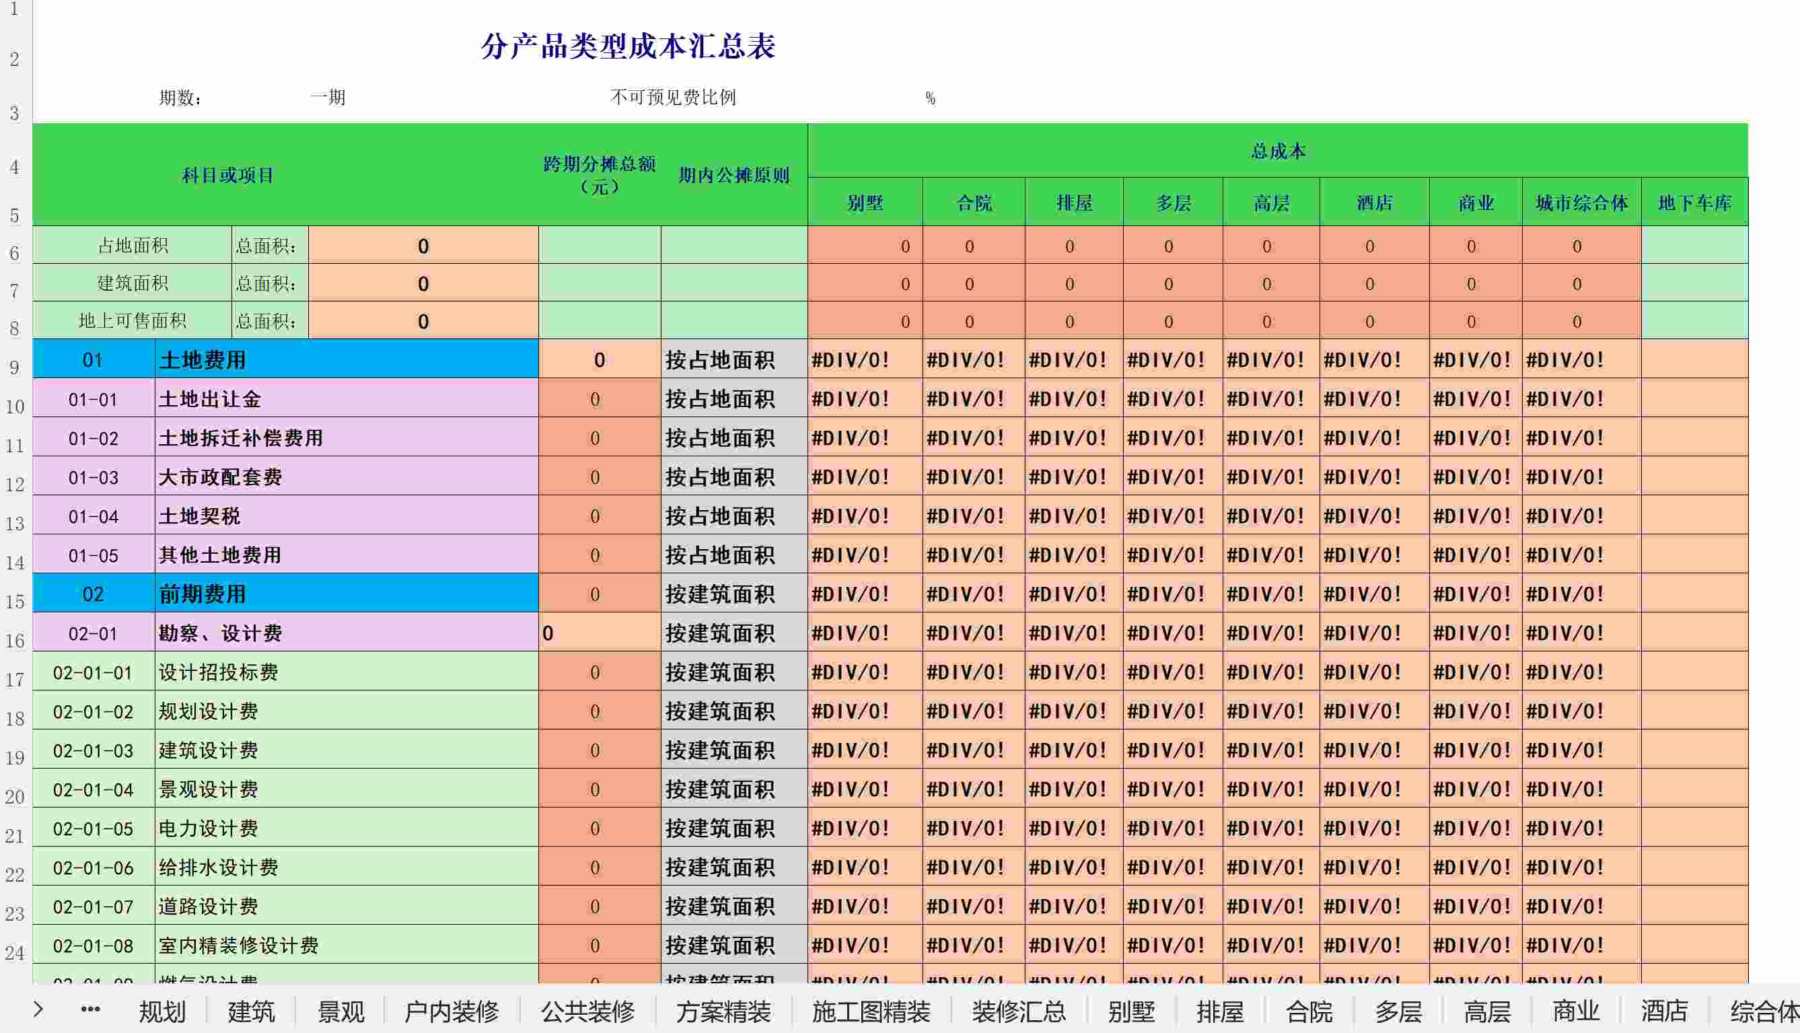Select the 商业 sheet tab
The height and width of the screenshot is (1033, 1800).
point(1576,1011)
